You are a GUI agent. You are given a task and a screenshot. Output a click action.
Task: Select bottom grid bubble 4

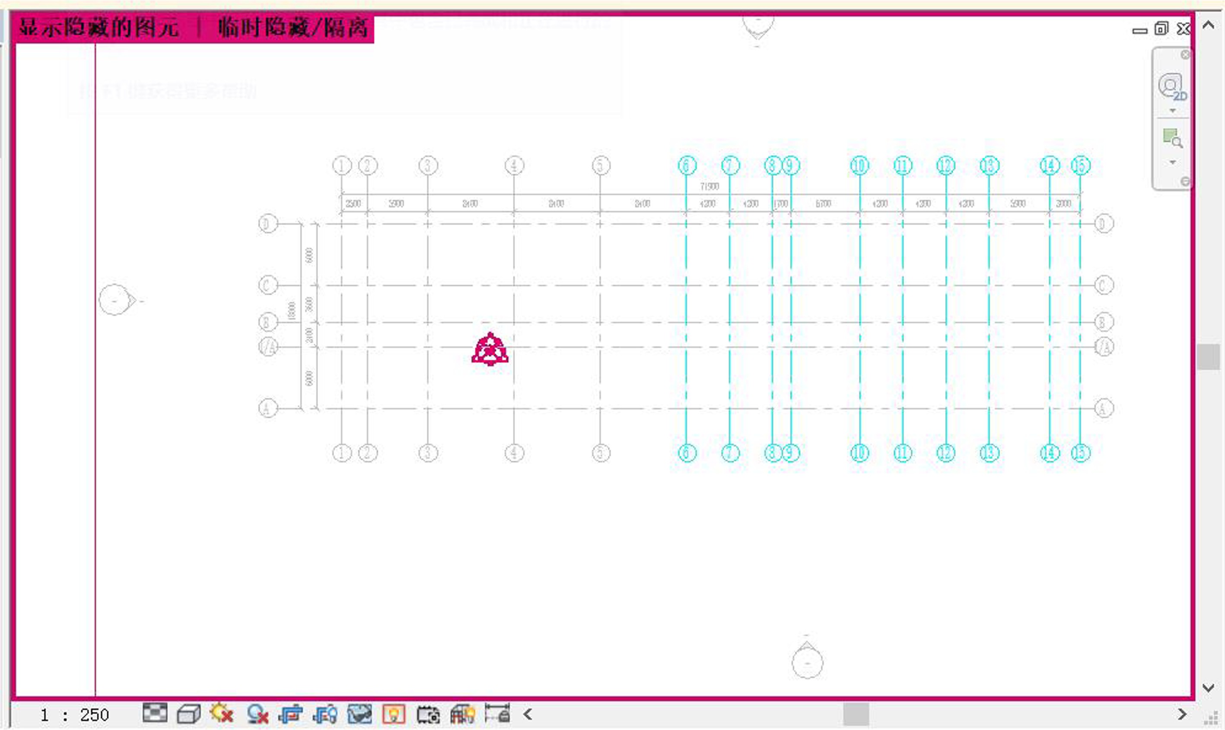514,453
